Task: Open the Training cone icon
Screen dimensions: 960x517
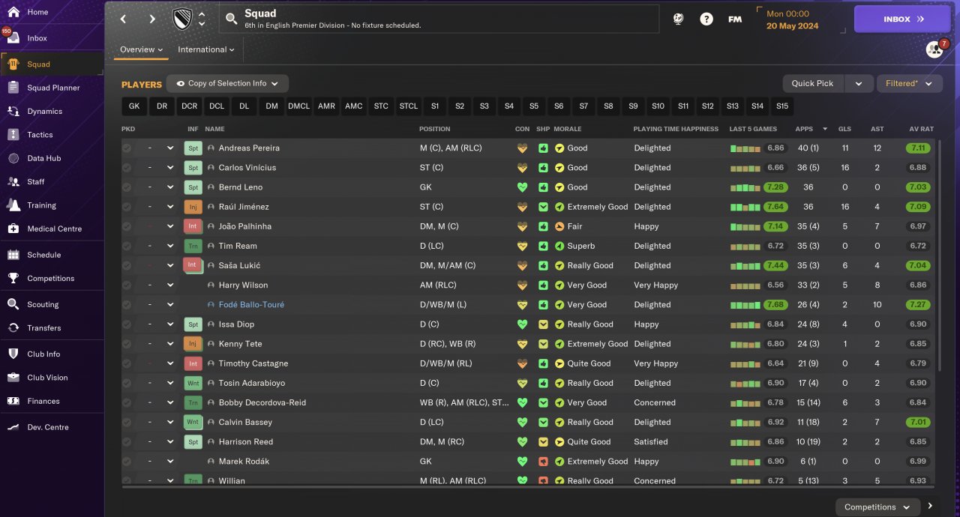Action: [x=13, y=205]
